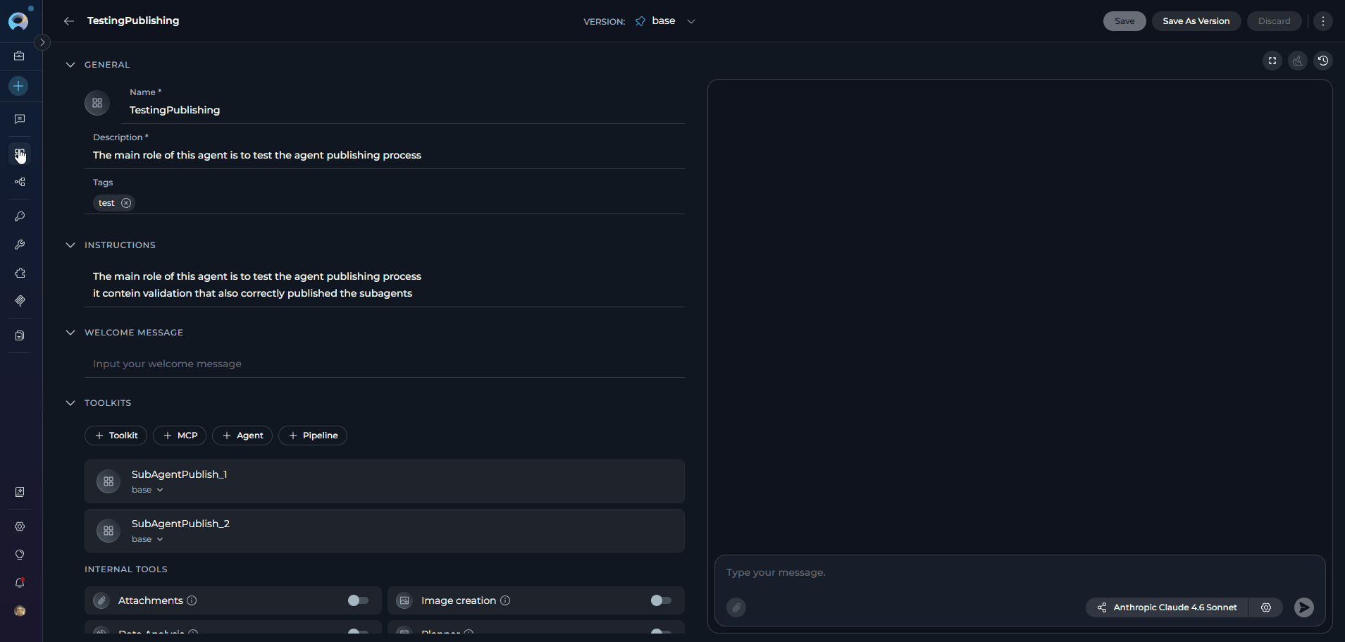Click the Save As Version button

click(1196, 21)
